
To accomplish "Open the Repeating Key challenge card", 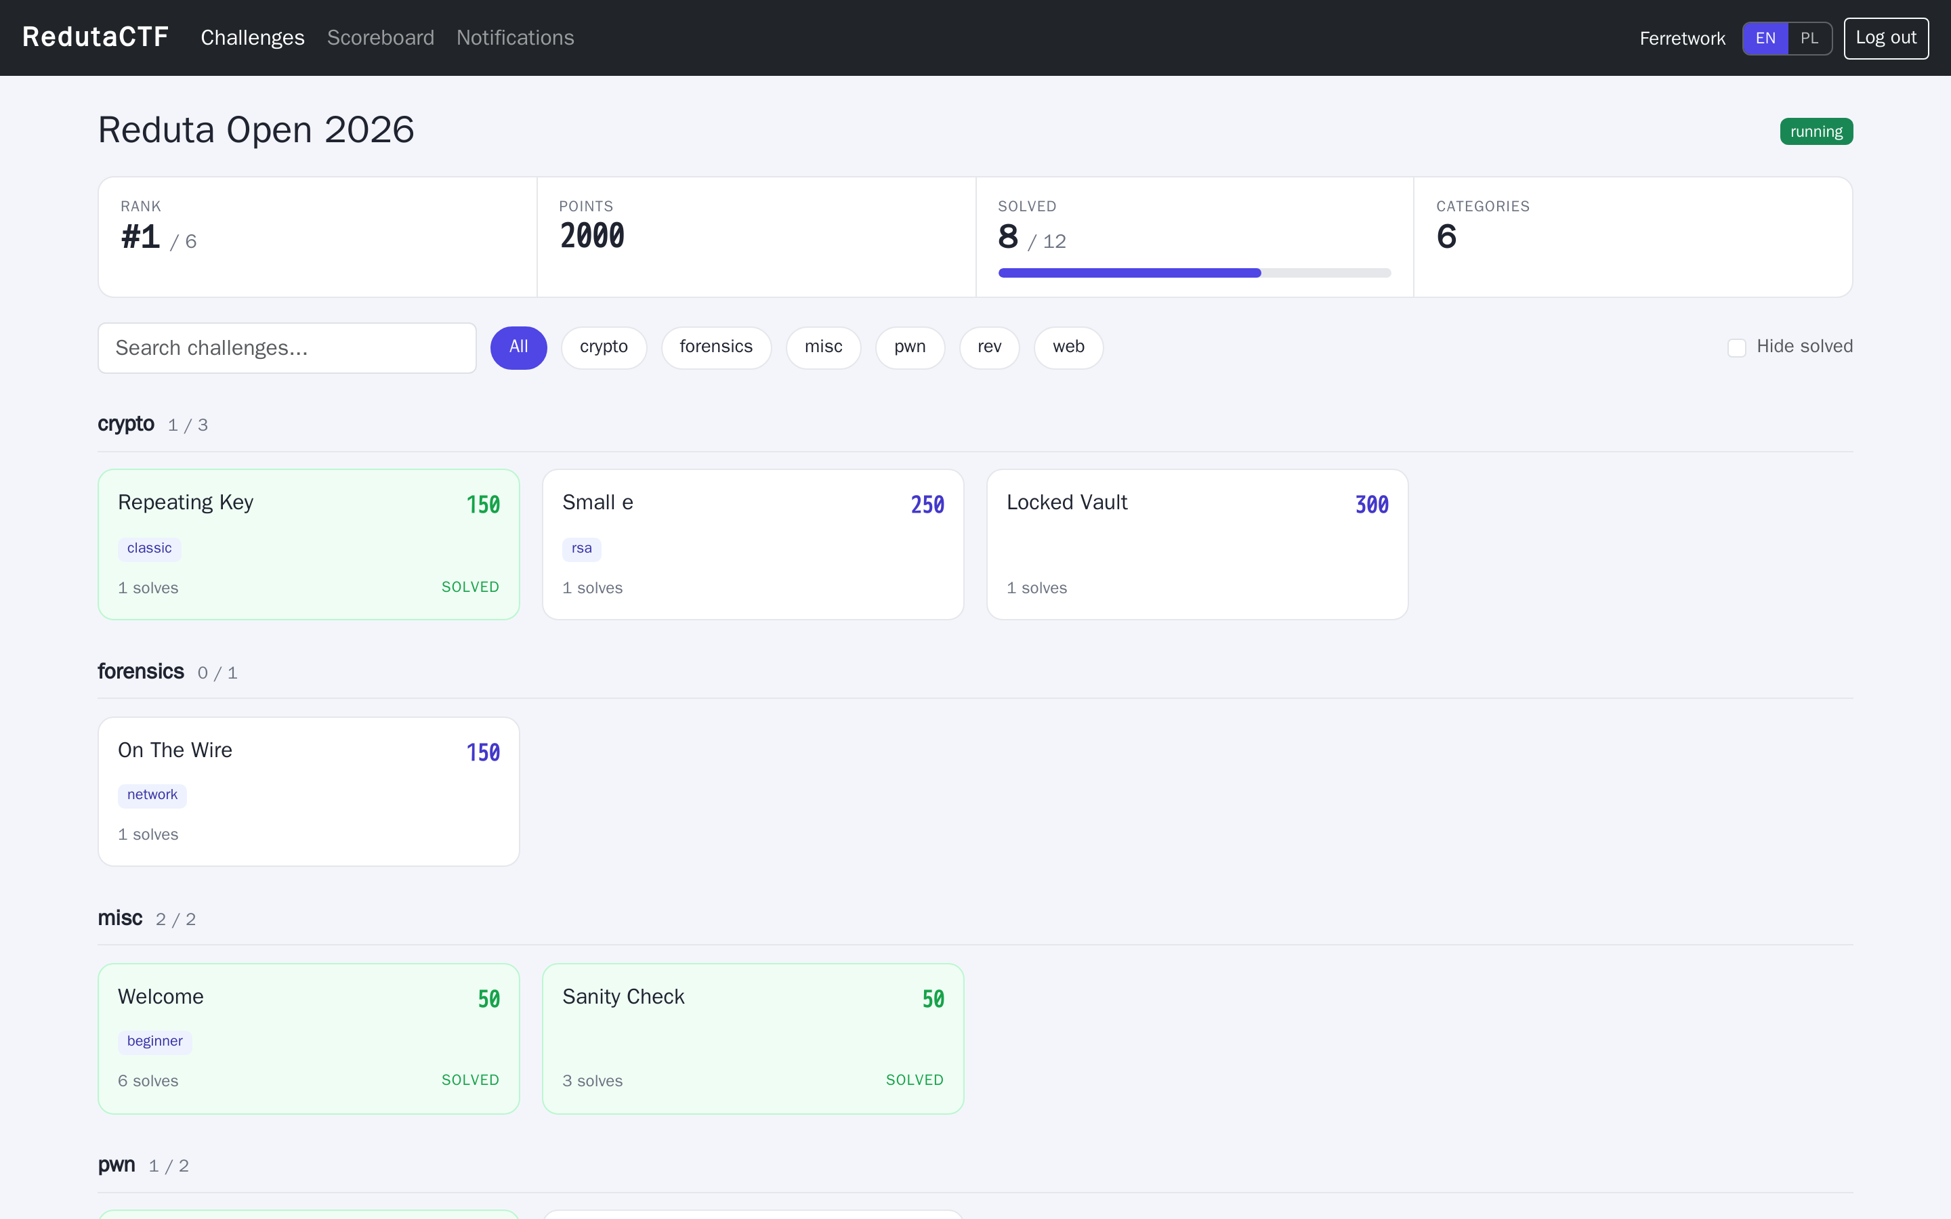I will pyautogui.click(x=309, y=544).
